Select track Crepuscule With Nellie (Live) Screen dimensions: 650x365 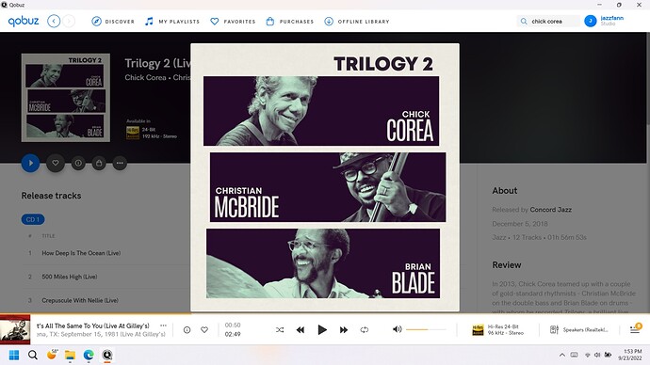pos(80,300)
